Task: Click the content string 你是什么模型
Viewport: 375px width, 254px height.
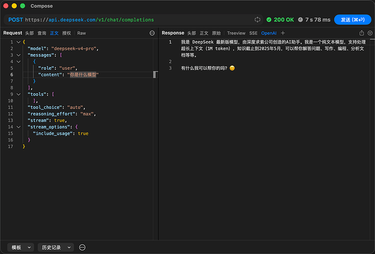Action: coord(83,75)
